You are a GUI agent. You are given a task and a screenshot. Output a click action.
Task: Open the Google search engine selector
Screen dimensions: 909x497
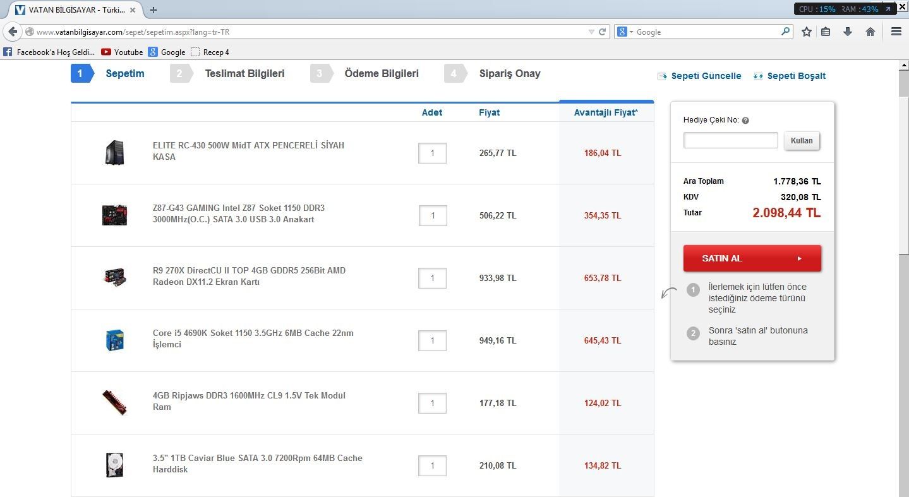tap(625, 32)
